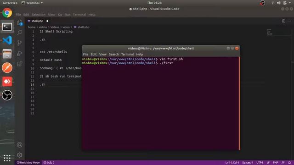Open the Terminal menu in VS Code
Image resolution: width=294 pixels, height=165 pixels.
pos(79,15)
